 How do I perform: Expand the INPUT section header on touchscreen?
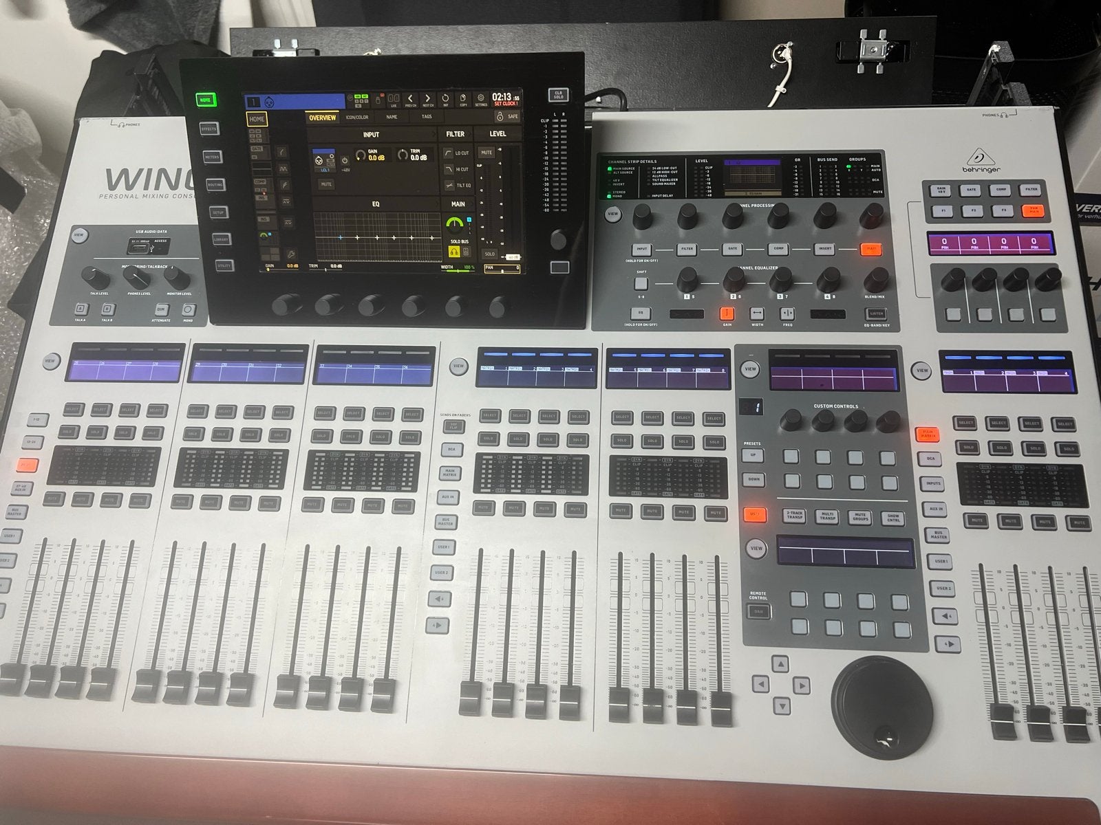pyautogui.click(x=371, y=135)
